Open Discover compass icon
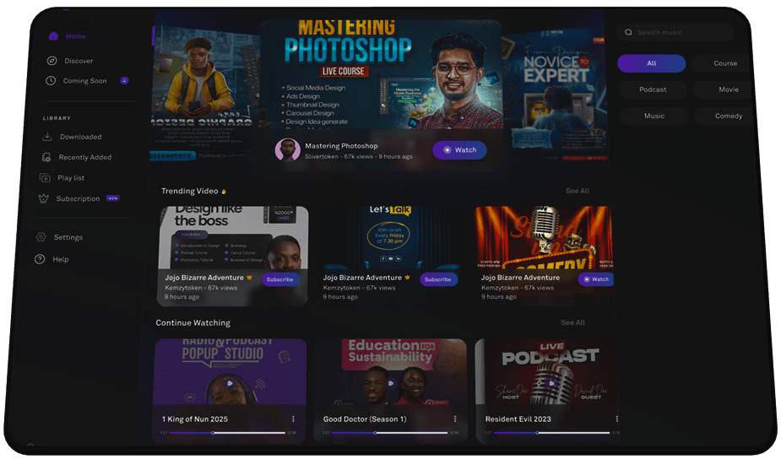Viewport: 781px width, 459px height. point(52,61)
